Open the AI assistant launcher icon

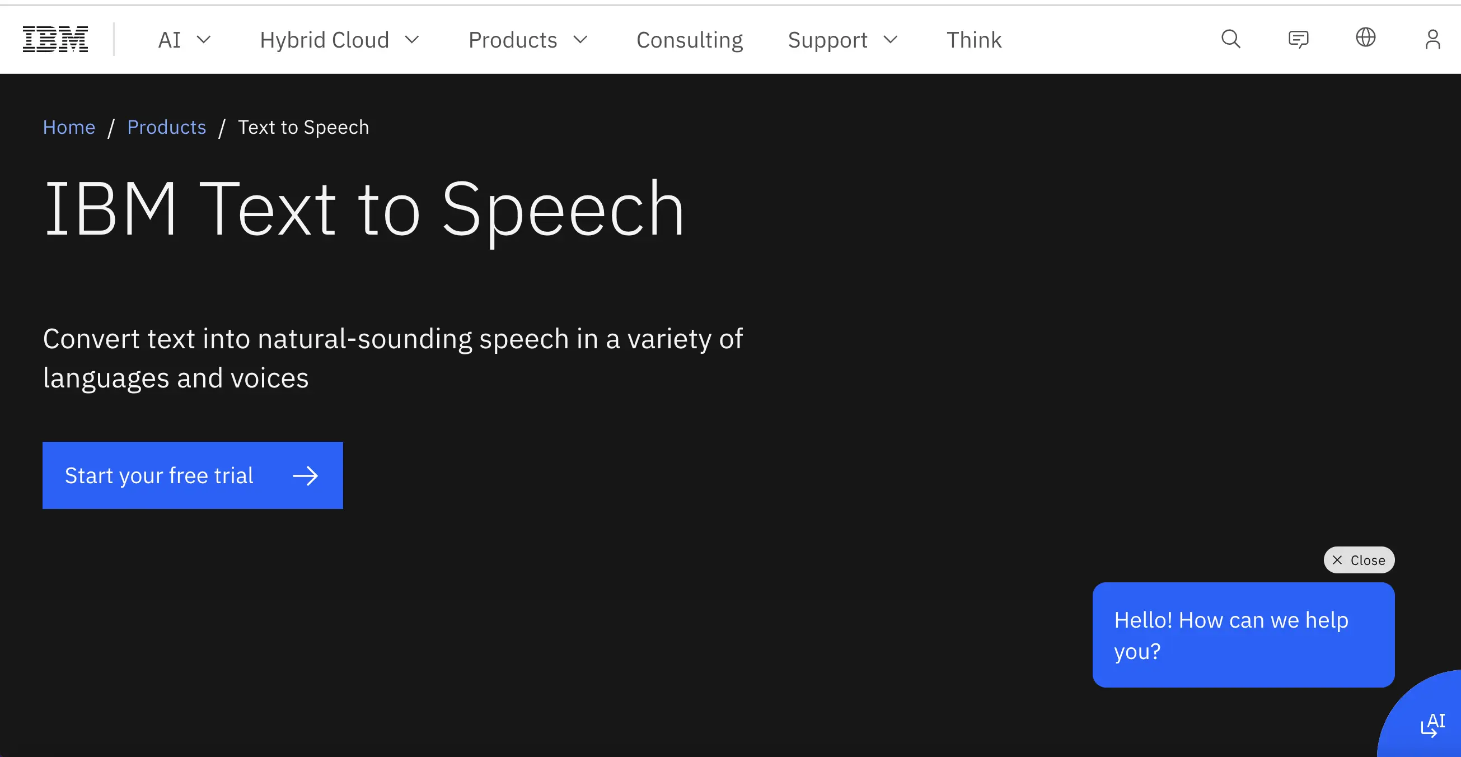click(x=1431, y=725)
